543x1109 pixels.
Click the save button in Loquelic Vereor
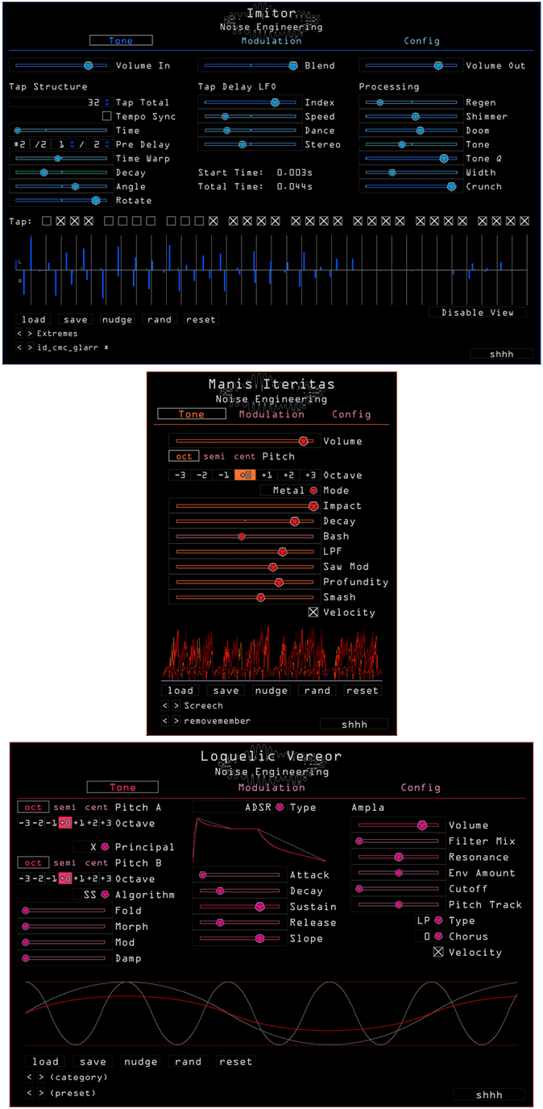tap(92, 1061)
